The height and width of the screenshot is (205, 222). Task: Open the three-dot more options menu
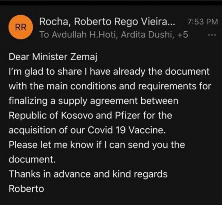coord(211,35)
